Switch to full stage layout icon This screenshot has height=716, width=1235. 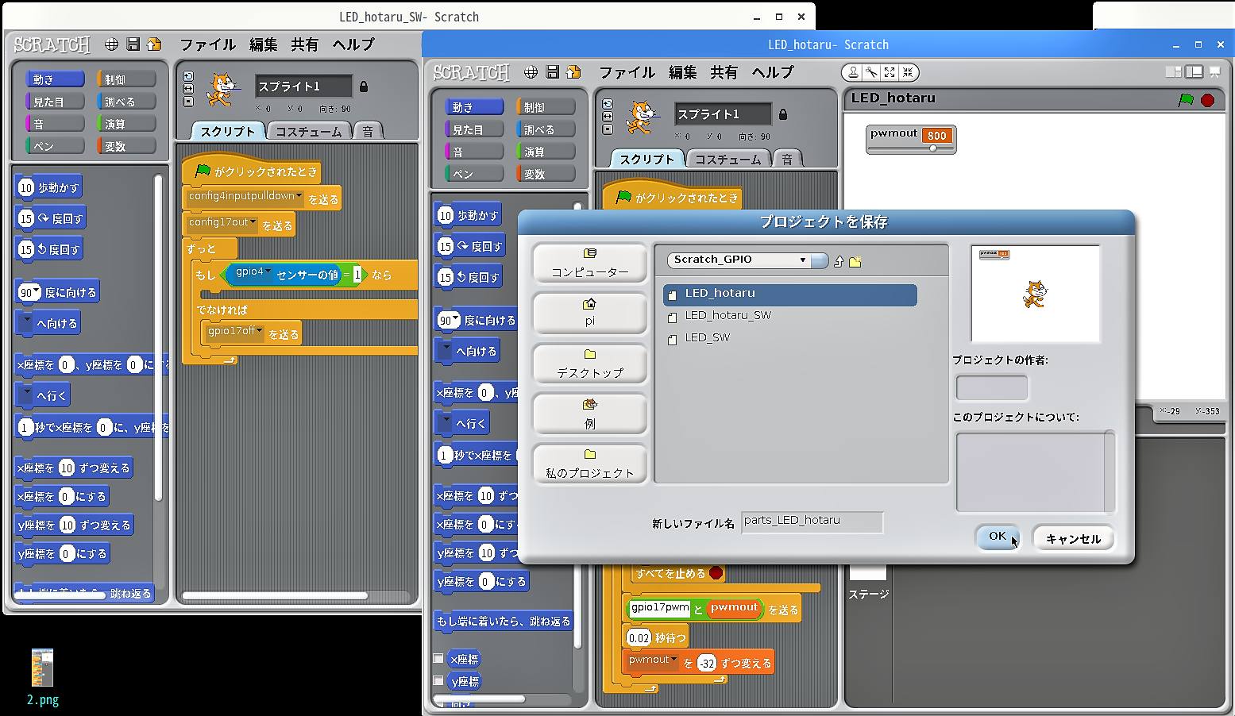pyautogui.click(x=1194, y=71)
